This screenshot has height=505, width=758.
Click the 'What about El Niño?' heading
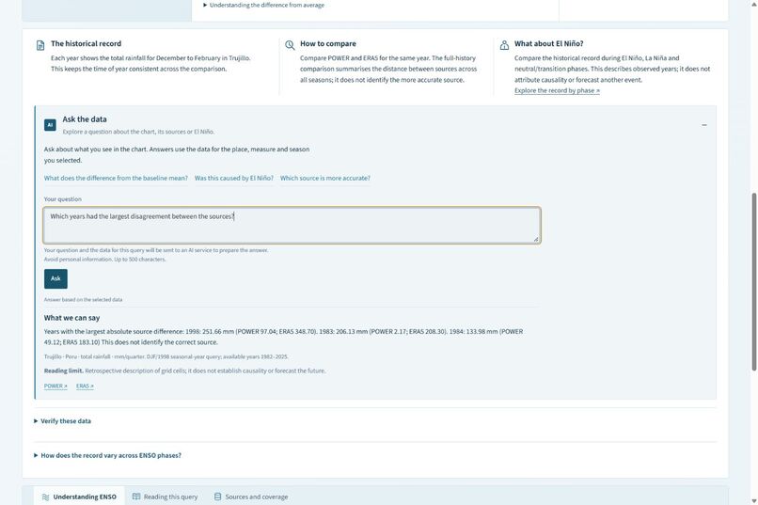tap(548, 43)
